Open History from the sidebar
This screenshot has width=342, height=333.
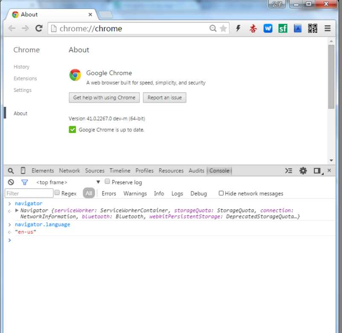point(21,67)
